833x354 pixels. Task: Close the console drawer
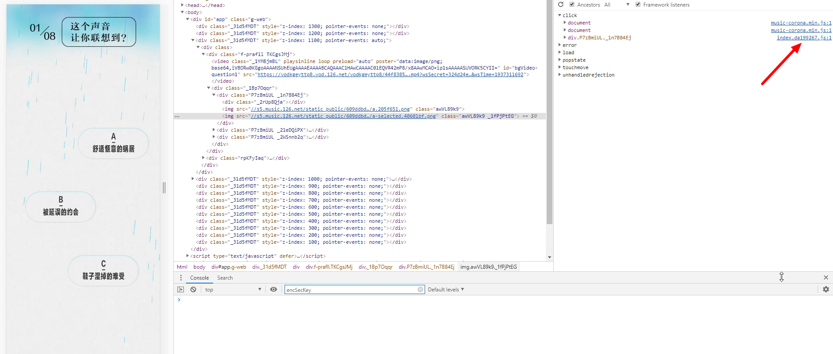point(826,277)
